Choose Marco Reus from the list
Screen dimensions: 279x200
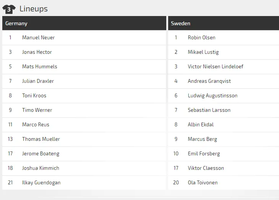pyautogui.click(x=36, y=124)
